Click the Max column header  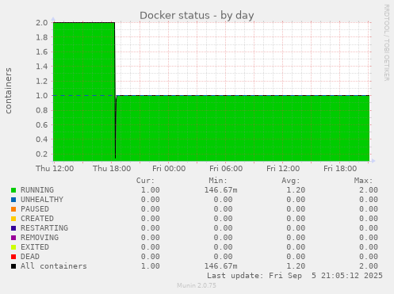[x=363, y=181]
